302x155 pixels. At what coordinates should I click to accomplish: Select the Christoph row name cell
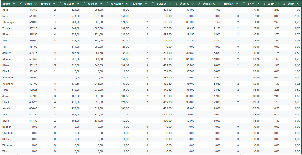tap(8, 22)
